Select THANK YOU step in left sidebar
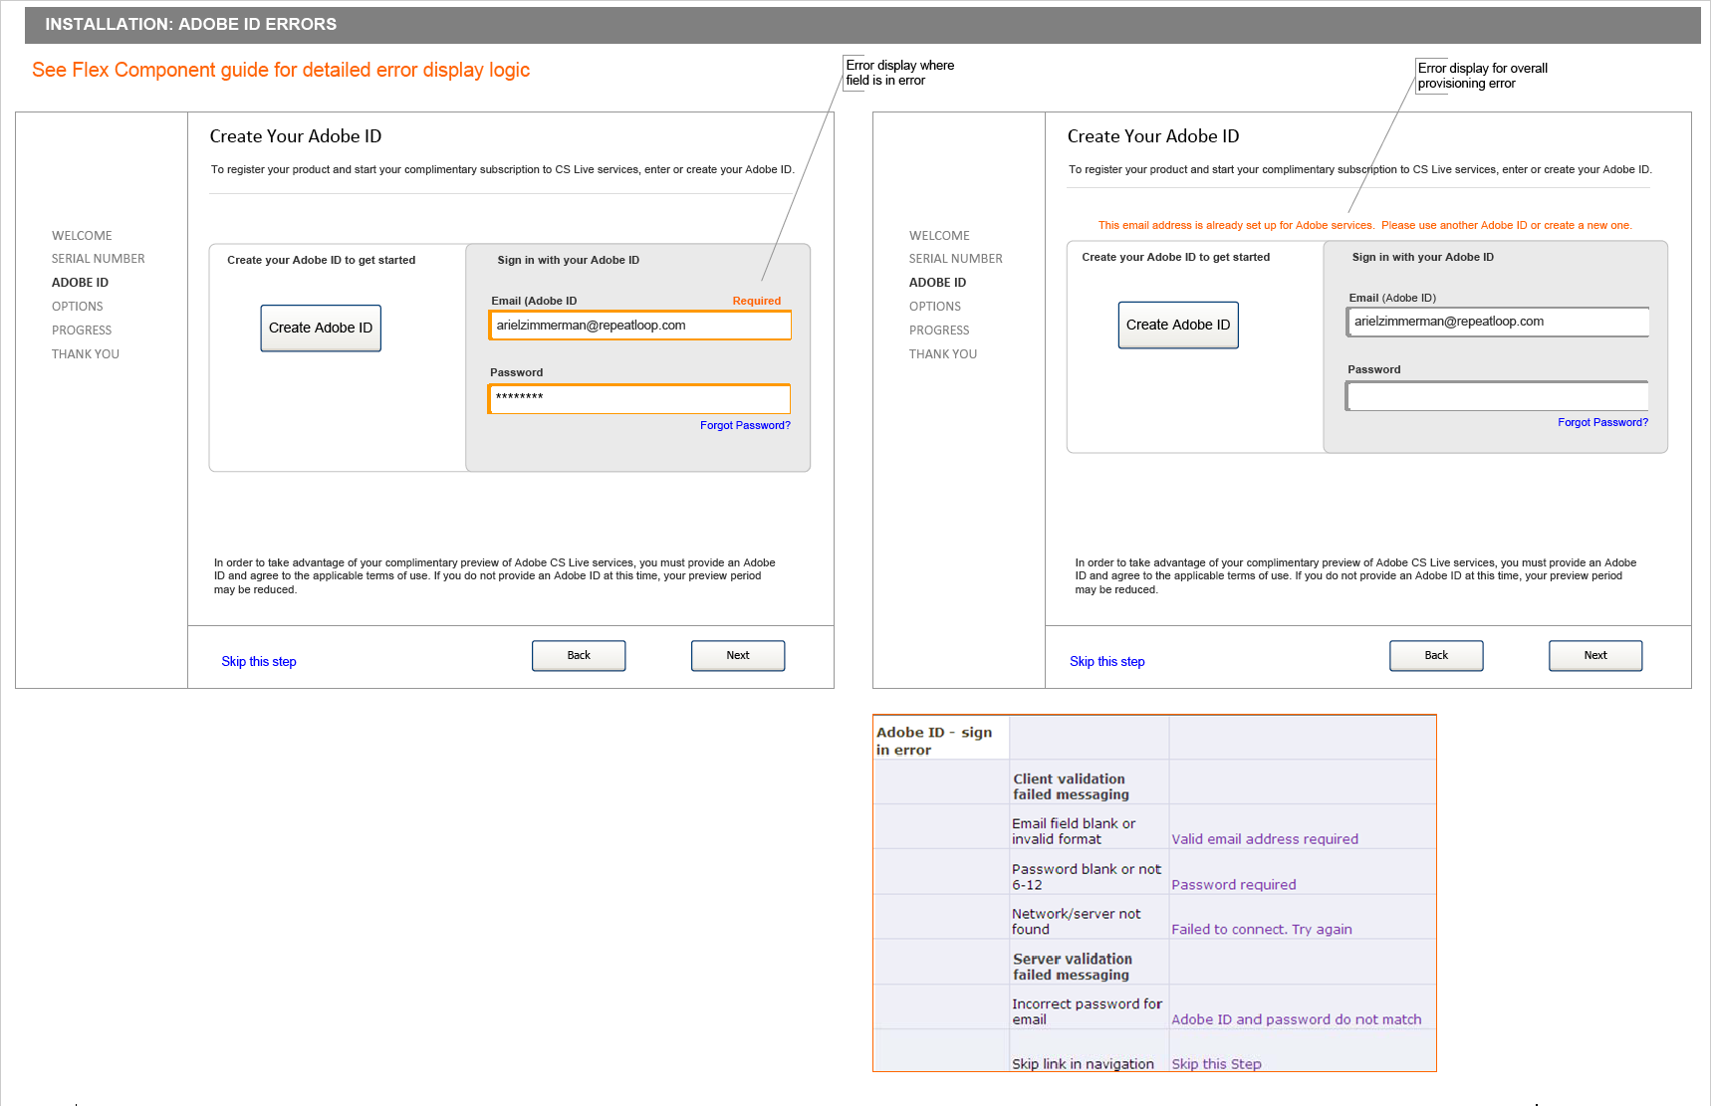This screenshot has height=1106, width=1711. (x=86, y=354)
